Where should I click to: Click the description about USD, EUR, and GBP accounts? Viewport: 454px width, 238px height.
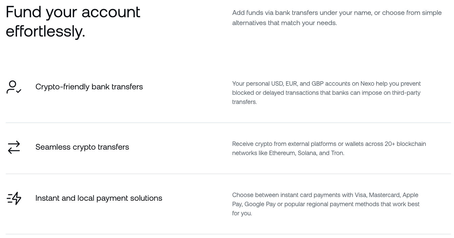tap(326, 92)
